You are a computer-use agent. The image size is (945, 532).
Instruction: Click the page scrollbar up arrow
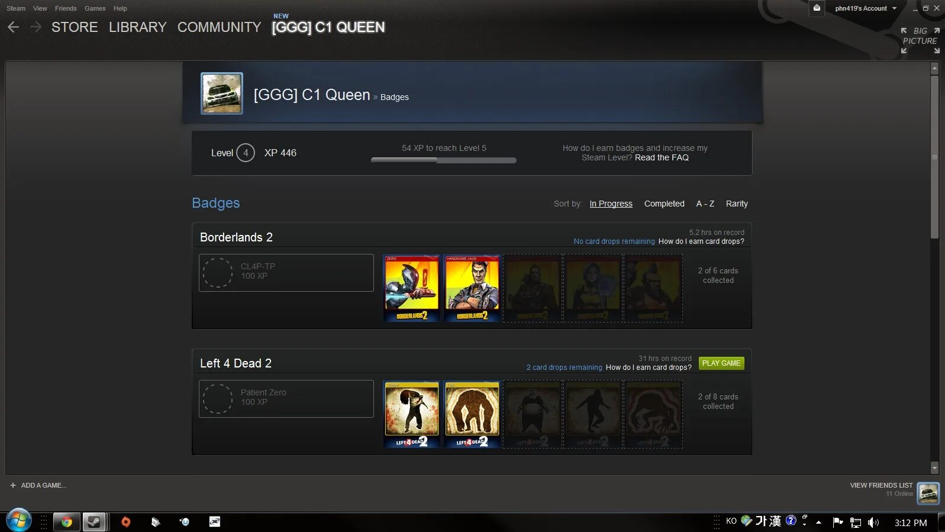coord(935,69)
